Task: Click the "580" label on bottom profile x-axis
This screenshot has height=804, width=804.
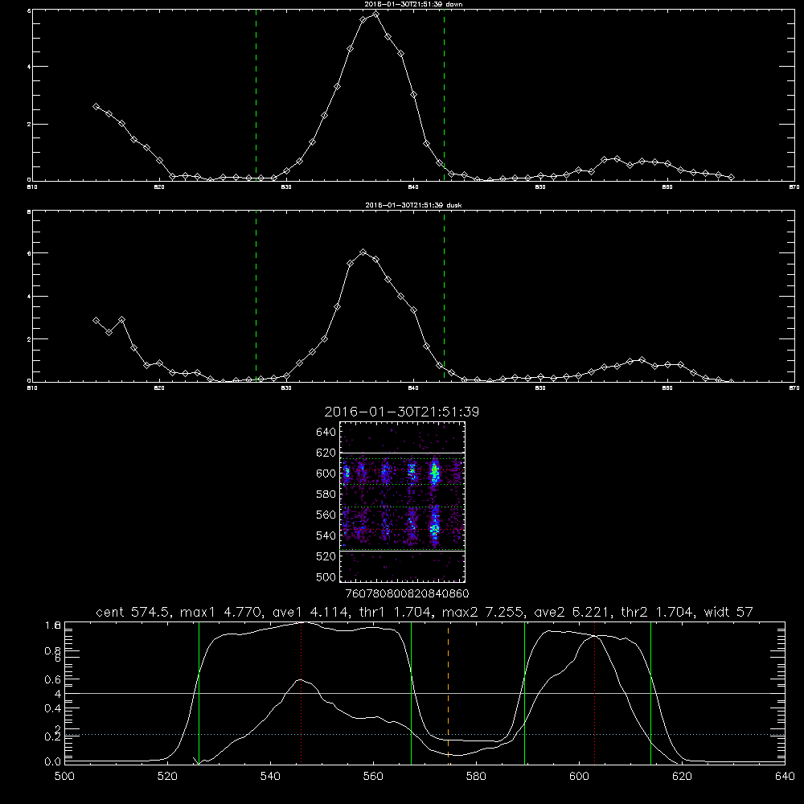Action: [476, 777]
